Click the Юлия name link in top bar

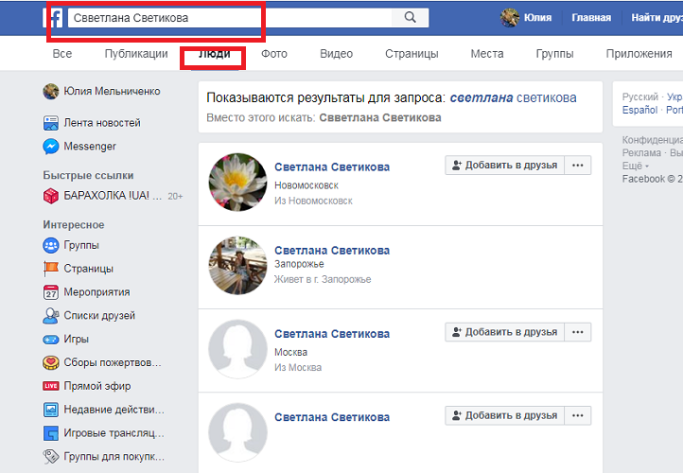pos(537,17)
